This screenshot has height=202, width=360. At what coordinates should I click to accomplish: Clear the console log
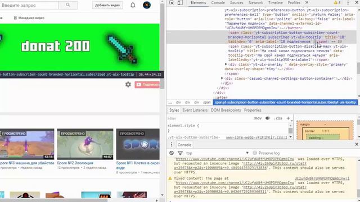[x=172, y=153]
